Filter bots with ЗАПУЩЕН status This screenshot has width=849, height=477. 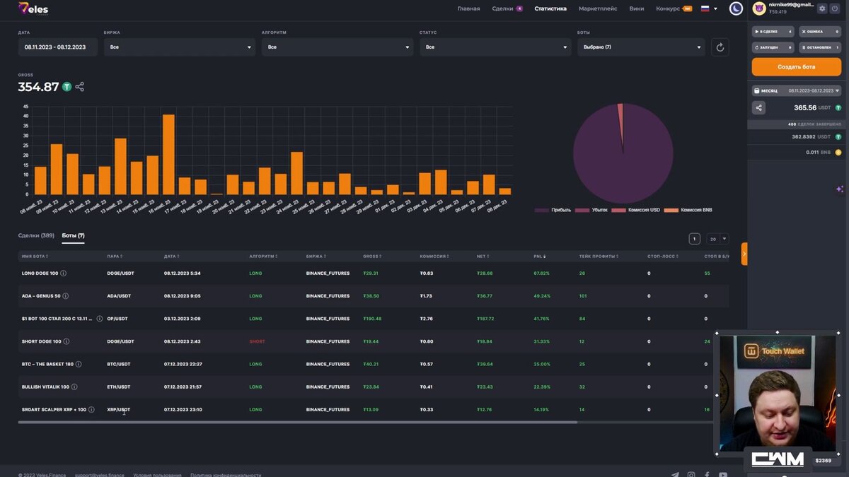coord(773,47)
